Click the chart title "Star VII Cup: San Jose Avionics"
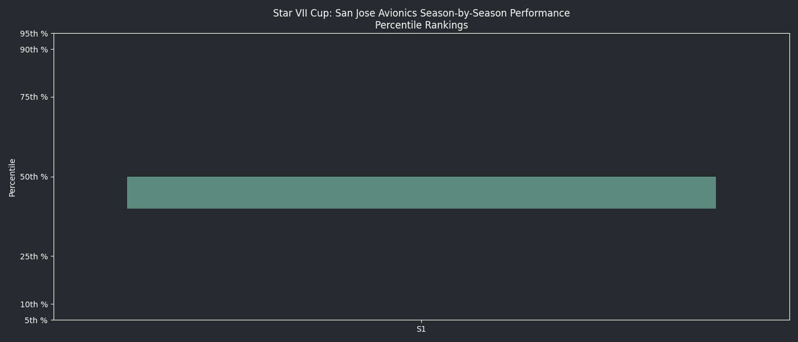Image resolution: width=798 pixels, height=342 pixels. [x=421, y=13]
